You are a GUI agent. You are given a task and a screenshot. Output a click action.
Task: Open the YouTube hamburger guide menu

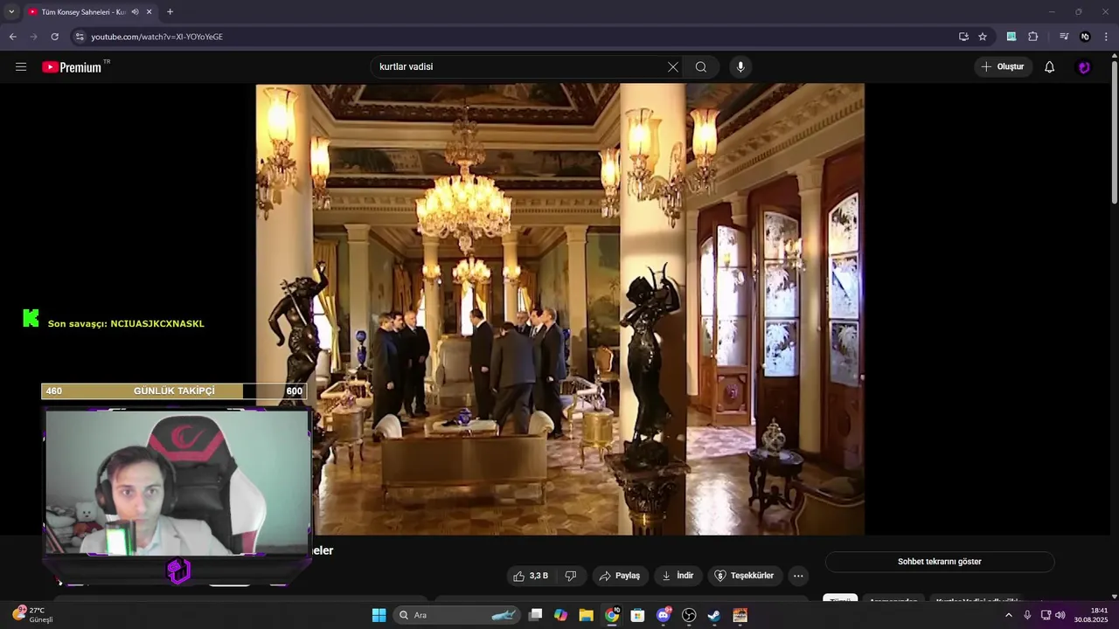(x=21, y=66)
